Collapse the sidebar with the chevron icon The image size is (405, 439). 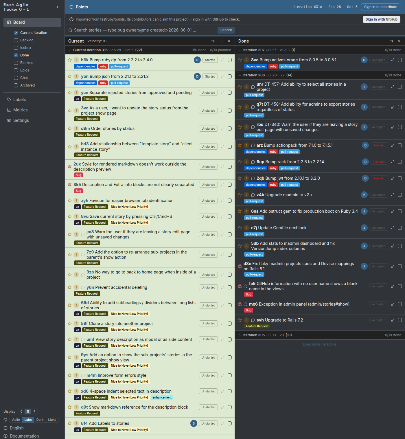[58, 7]
